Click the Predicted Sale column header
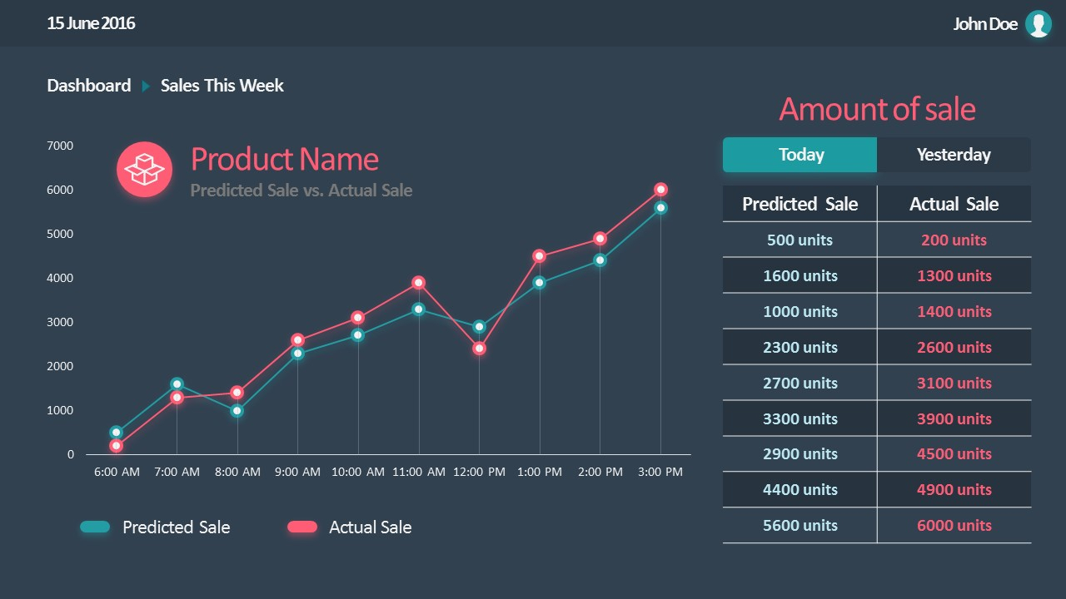This screenshot has height=599, width=1066. click(x=799, y=204)
